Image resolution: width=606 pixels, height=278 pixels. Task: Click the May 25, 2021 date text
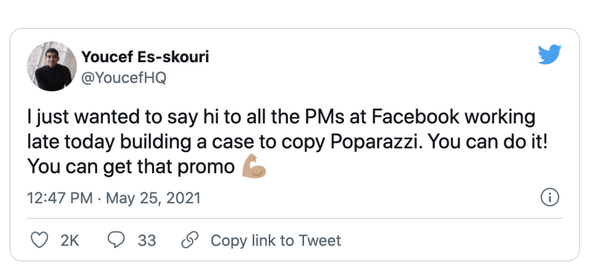pos(153,198)
